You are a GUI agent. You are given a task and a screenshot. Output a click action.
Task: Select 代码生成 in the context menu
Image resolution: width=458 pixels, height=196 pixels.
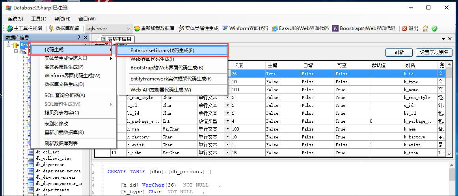pyautogui.click(x=70, y=50)
